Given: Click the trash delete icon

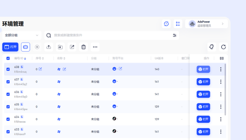Looking at the screenshot, I should tap(83, 47).
